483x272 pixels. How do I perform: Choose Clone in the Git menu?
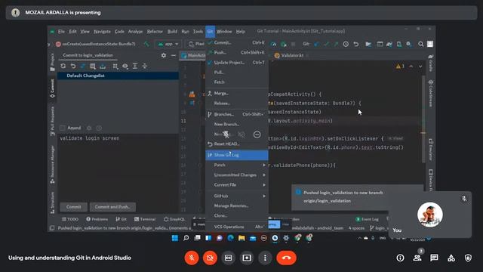[x=236, y=215]
